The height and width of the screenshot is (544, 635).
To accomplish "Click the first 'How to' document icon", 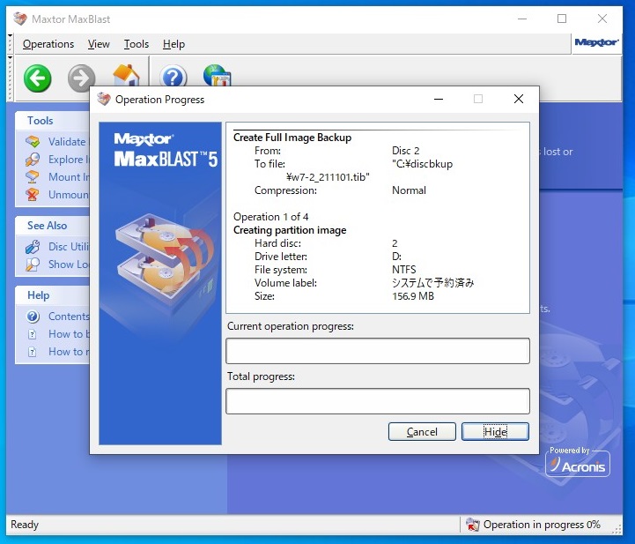I will point(33,334).
